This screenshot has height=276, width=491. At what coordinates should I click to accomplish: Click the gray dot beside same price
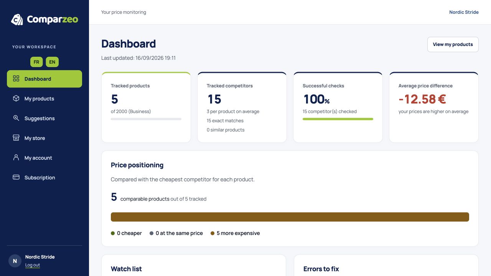tap(152, 233)
